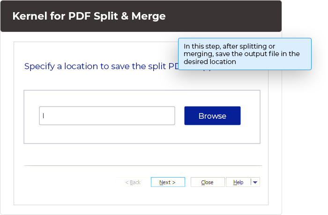The height and width of the screenshot is (215, 328).
Task: Click the dark title bar right of the title
Action: [x=225, y=16]
